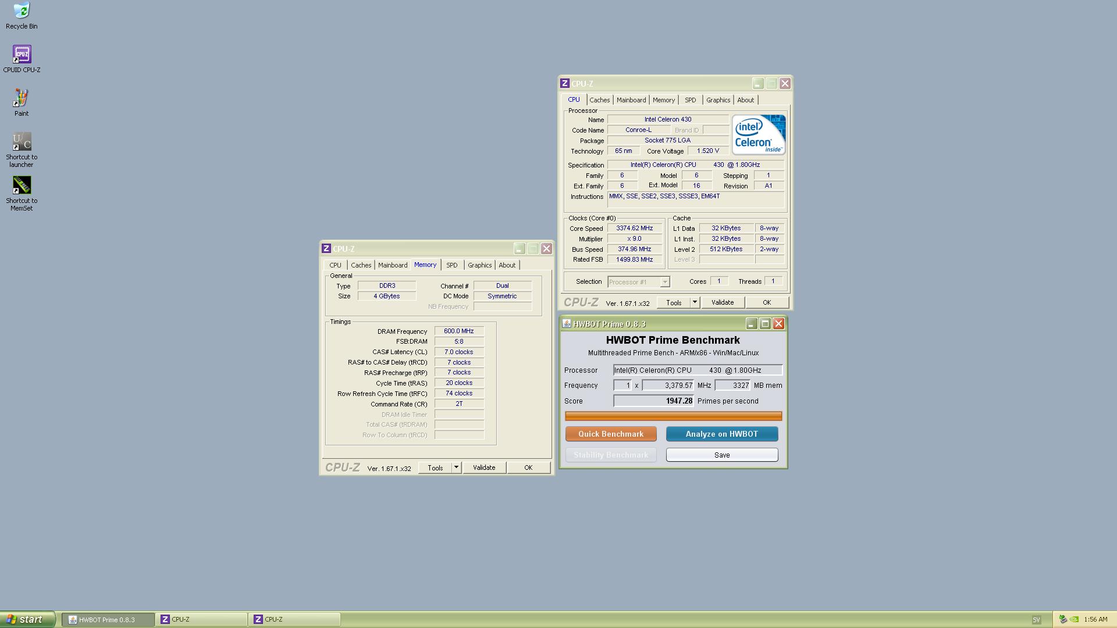Click the FSB:DRAM 5:8 value

[459, 341]
